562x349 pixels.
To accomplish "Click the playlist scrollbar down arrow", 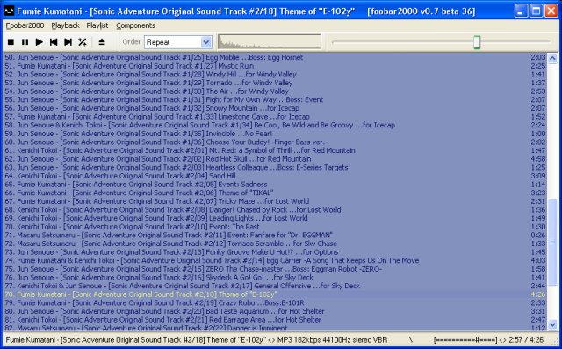I will click(x=552, y=324).
